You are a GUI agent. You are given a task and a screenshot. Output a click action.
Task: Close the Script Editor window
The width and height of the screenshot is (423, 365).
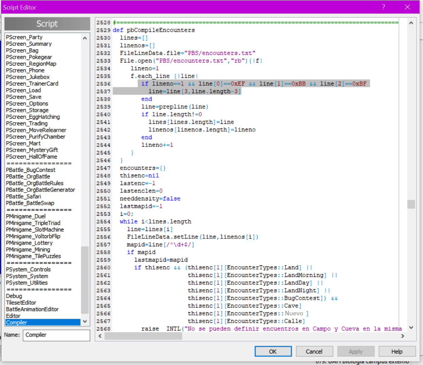(x=407, y=7)
